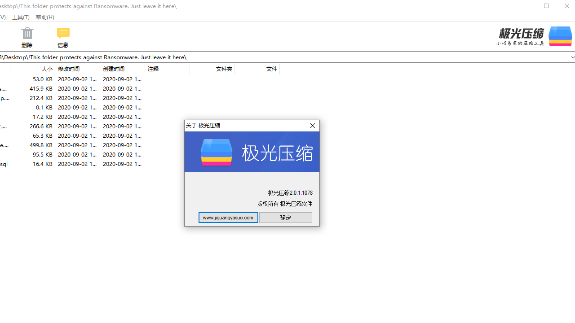Click the 注释 column header

point(153,69)
